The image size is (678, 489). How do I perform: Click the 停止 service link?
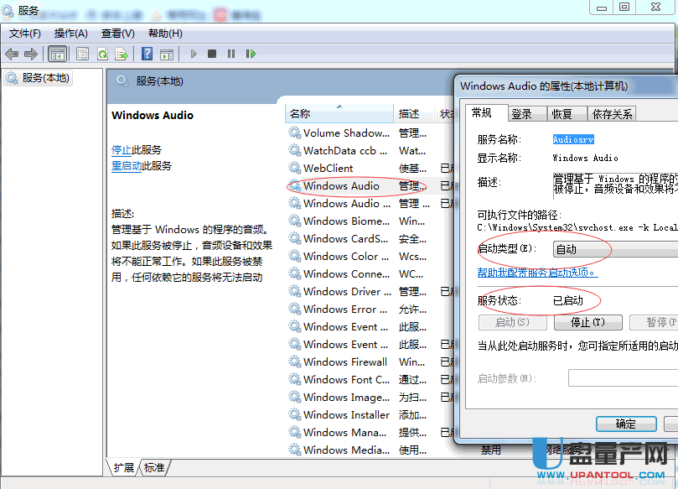122,150
